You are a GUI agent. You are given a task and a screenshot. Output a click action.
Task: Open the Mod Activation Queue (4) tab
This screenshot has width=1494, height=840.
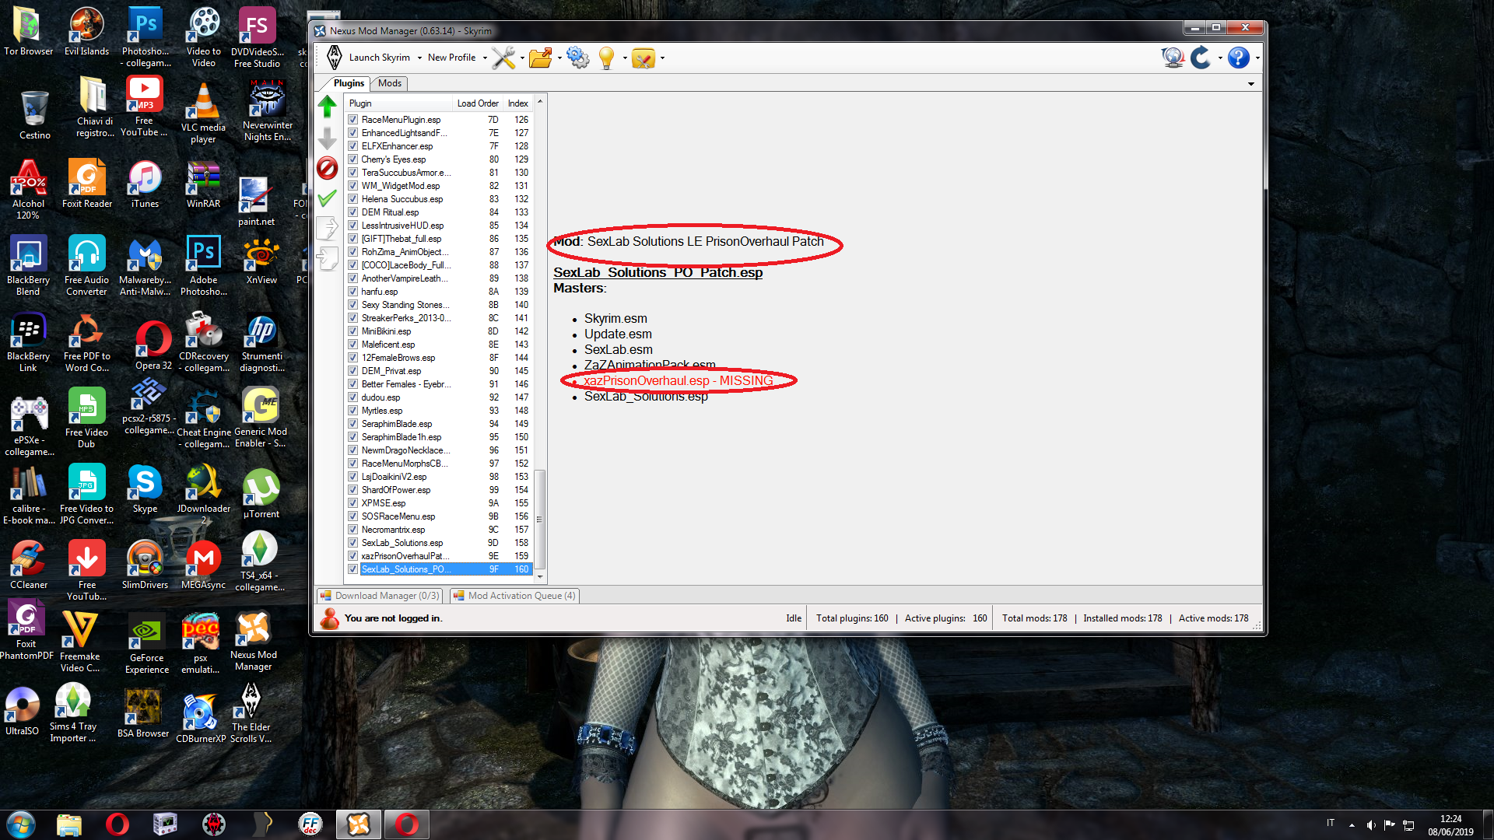point(515,596)
